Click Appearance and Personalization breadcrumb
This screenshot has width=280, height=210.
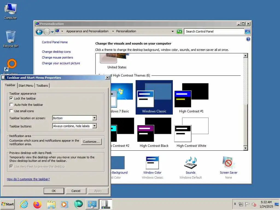click(87, 31)
